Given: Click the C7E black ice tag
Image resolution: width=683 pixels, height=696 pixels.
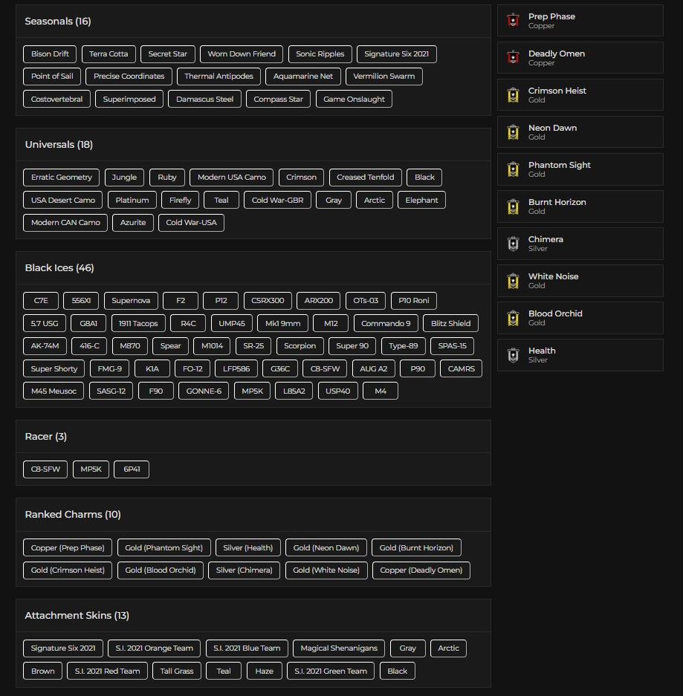Looking at the screenshot, I should click(41, 301).
